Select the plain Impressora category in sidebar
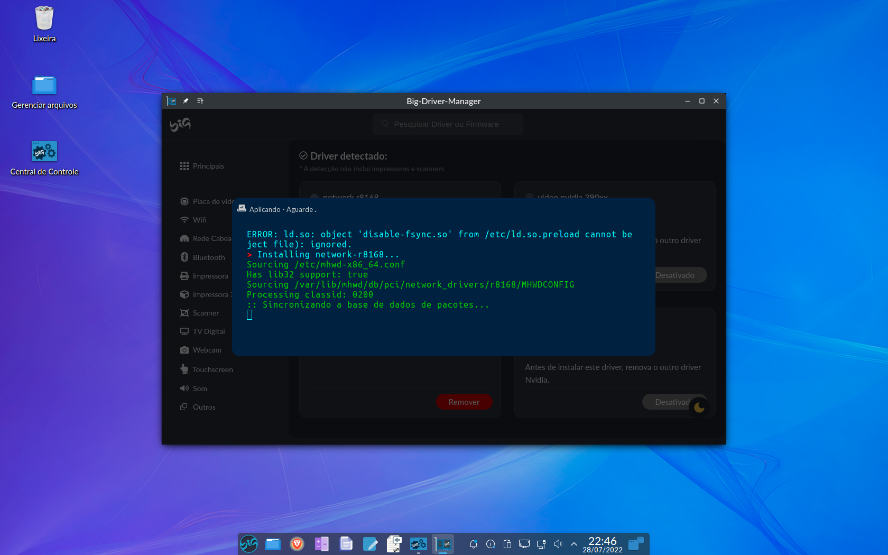Viewport: 888px width, 555px height. click(x=205, y=276)
